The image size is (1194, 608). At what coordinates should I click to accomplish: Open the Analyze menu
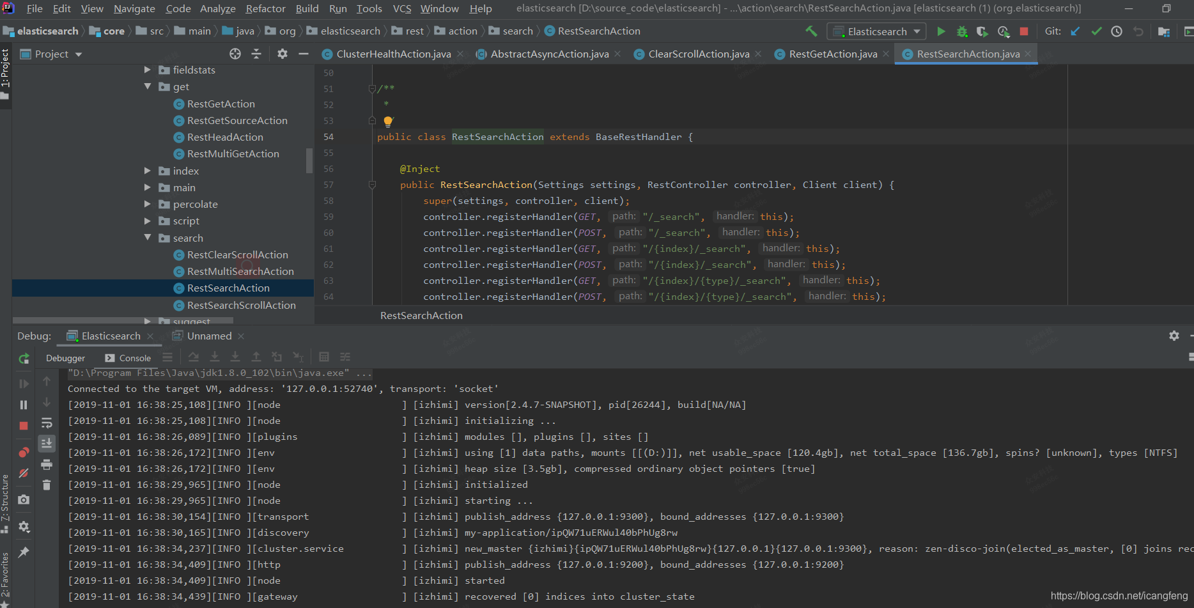point(218,8)
